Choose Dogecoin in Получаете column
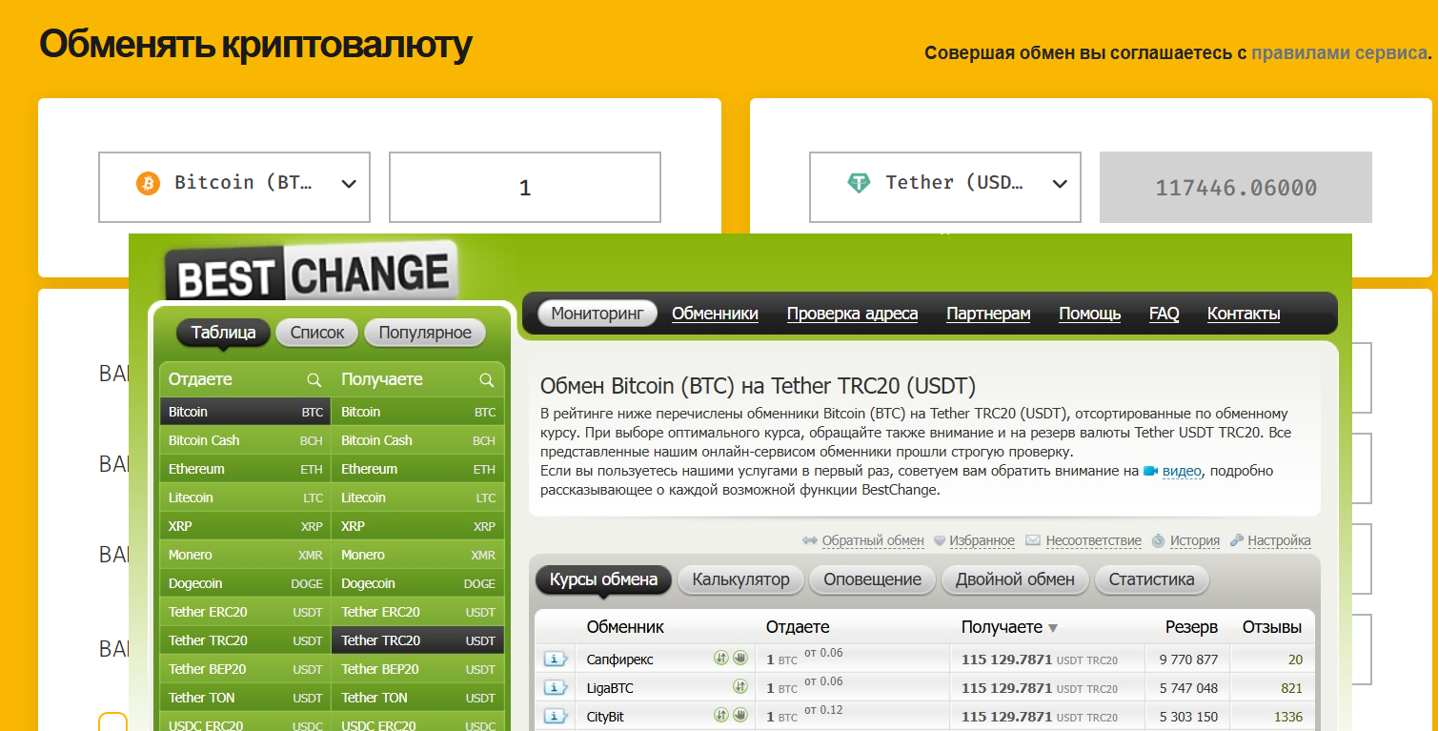1438x731 pixels. [418, 583]
